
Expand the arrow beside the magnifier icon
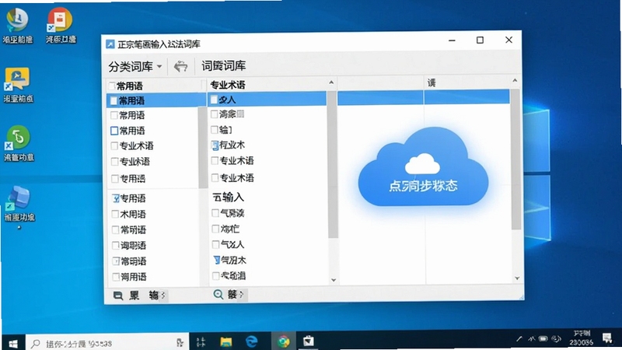242,295
